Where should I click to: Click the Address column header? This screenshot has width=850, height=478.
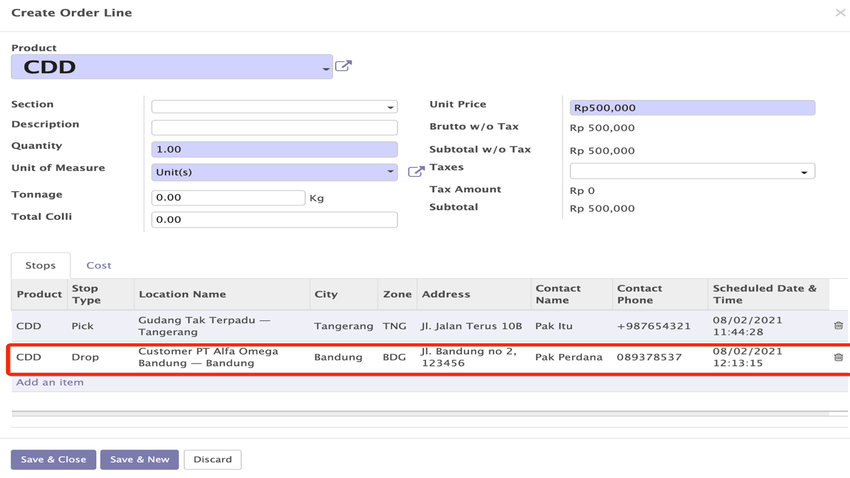[473, 295]
